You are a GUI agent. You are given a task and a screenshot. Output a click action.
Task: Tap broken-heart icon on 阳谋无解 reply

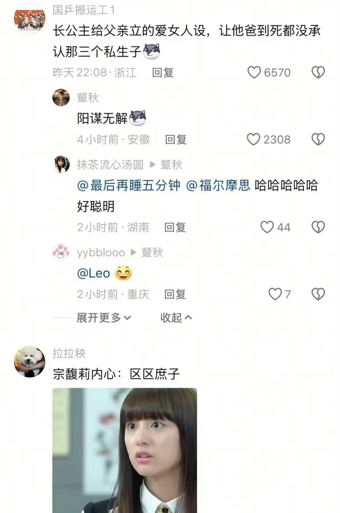coord(318,139)
